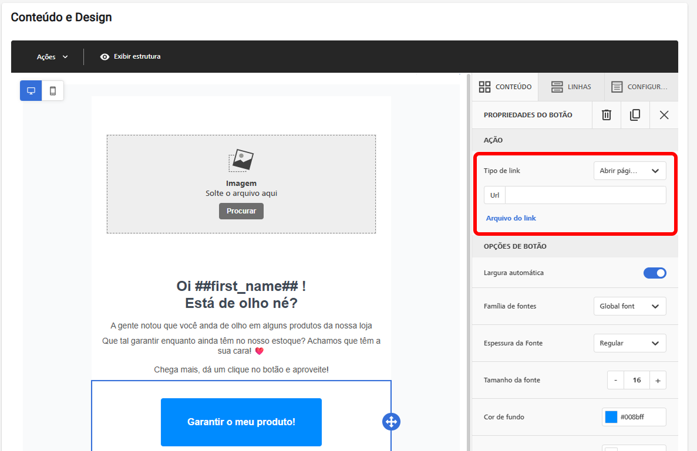This screenshot has width=697, height=451.
Task: Disable the Largura automática toggle
Action: tap(655, 273)
